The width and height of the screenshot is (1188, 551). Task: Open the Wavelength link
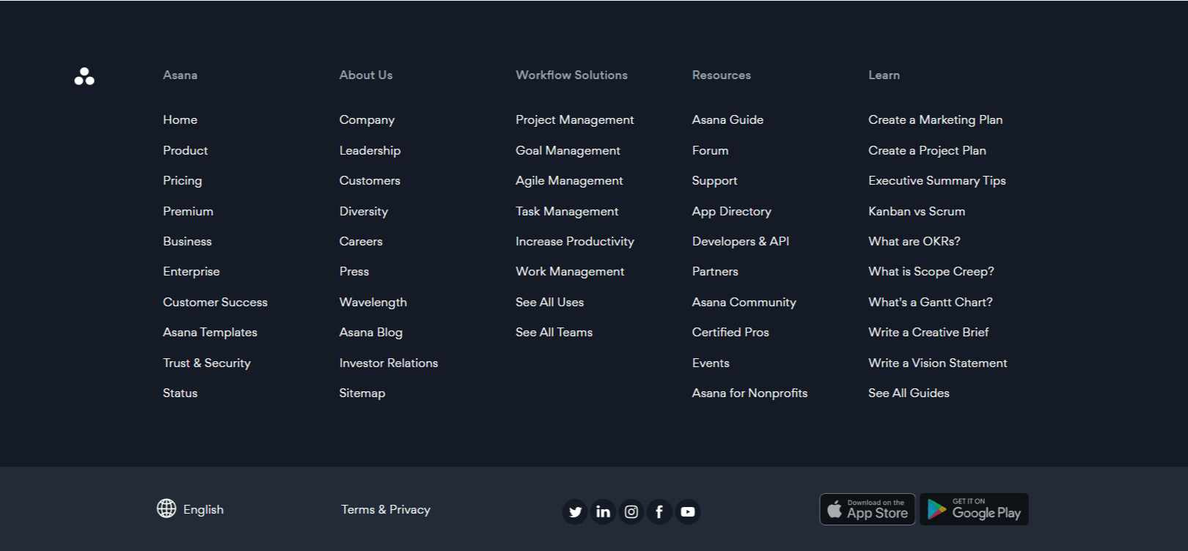pos(373,302)
